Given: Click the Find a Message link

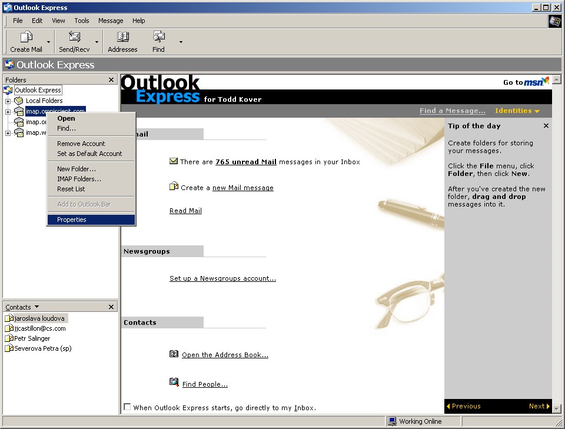Looking at the screenshot, I should [452, 111].
